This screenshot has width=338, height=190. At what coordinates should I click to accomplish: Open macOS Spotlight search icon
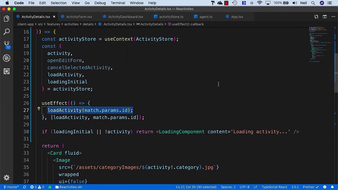tap(313, 3)
